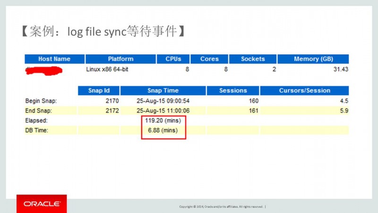Select the Platform column header
Image resolution: width=378 pixels, height=213 pixels.
(120, 59)
